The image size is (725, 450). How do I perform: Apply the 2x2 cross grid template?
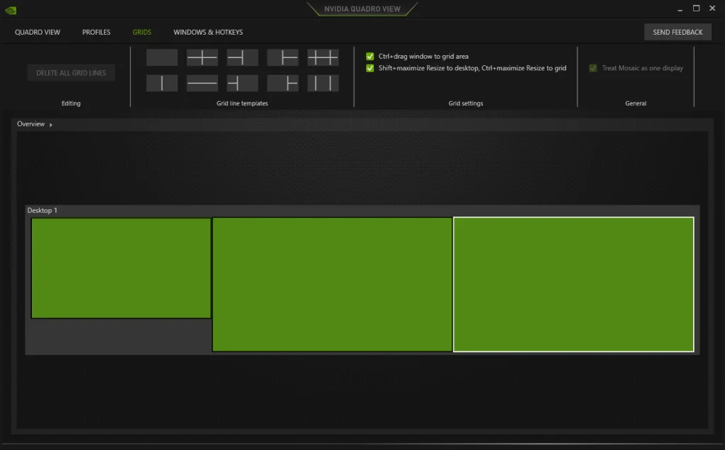(x=202, y=57)
